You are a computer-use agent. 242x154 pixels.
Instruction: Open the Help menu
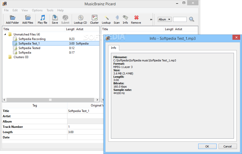coord(60,10)
